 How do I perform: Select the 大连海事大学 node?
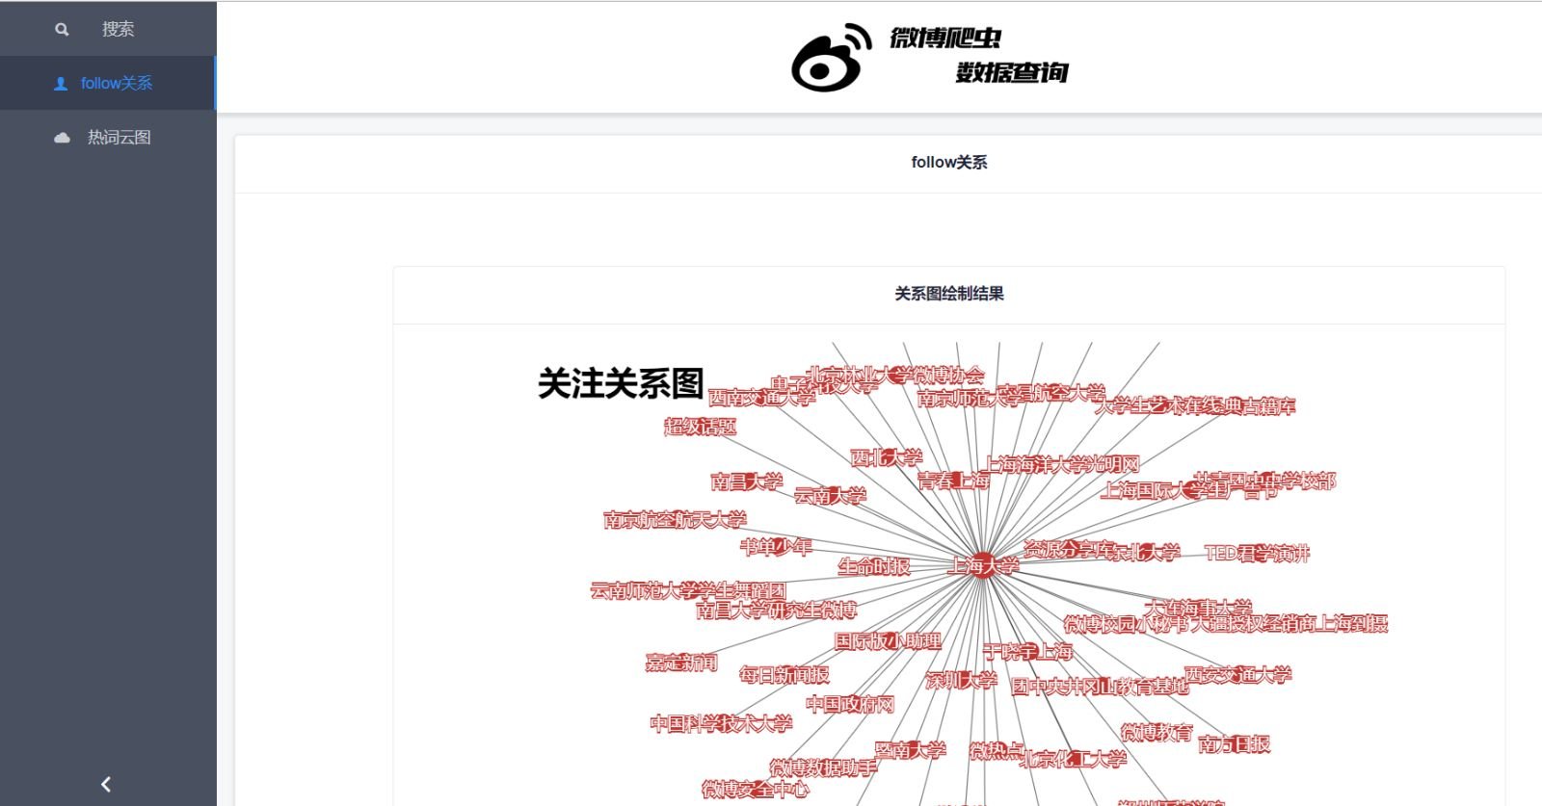1198,609
